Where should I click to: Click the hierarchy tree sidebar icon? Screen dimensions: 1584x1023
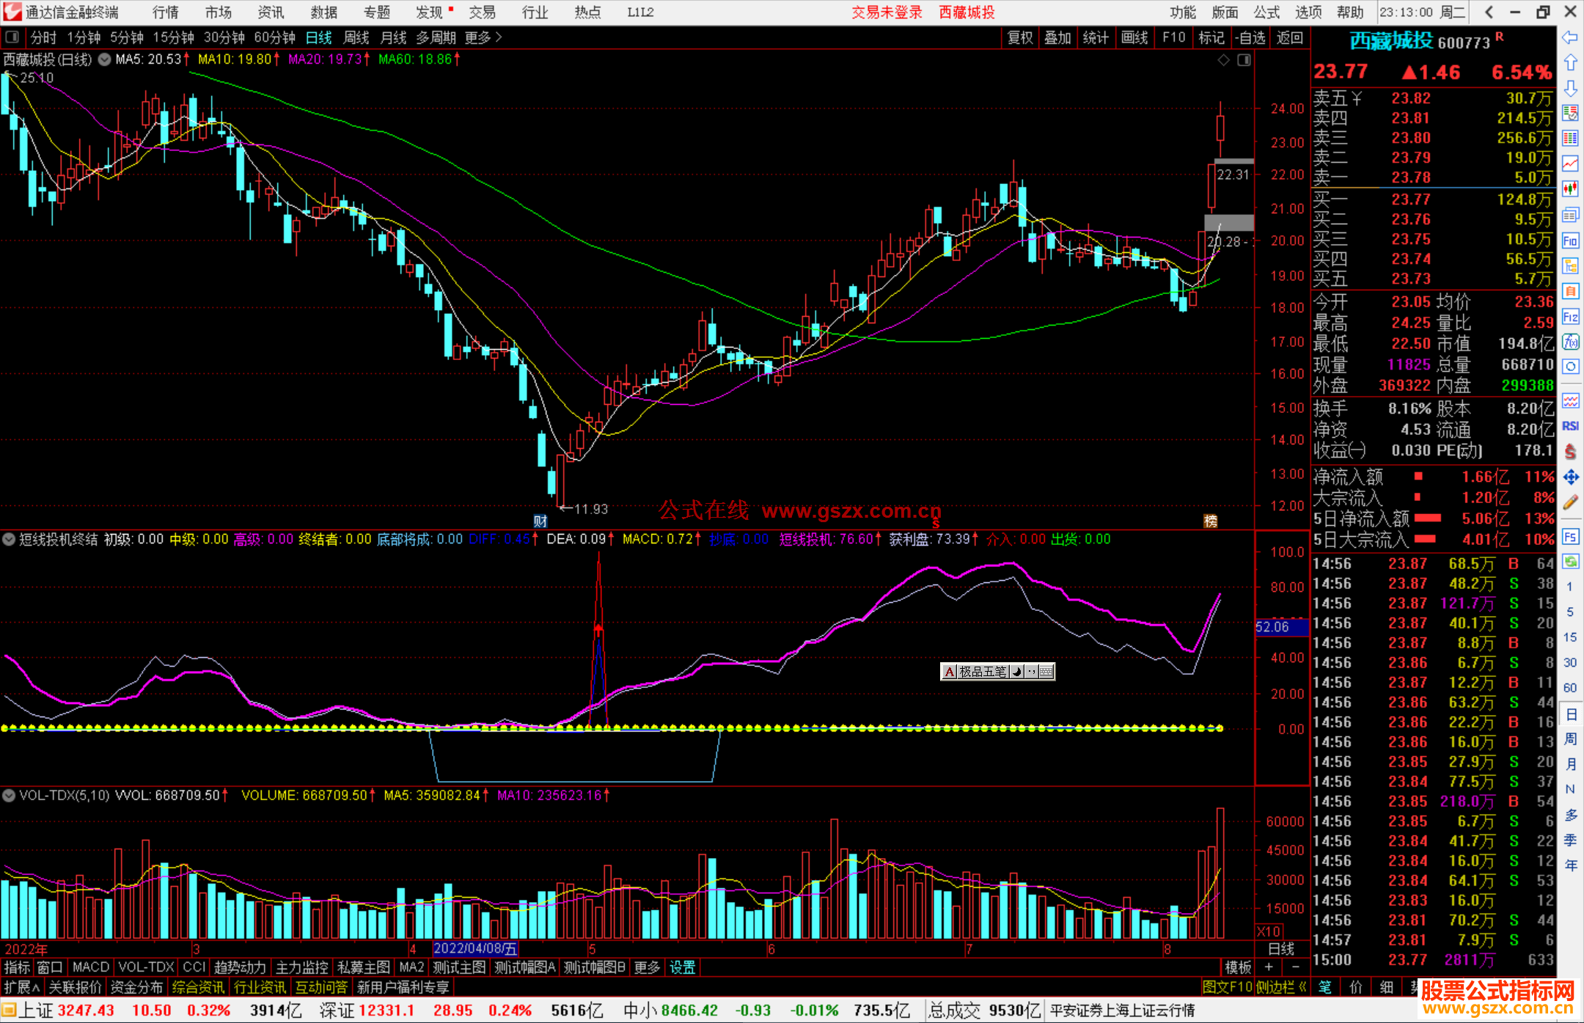(1570, 265)
